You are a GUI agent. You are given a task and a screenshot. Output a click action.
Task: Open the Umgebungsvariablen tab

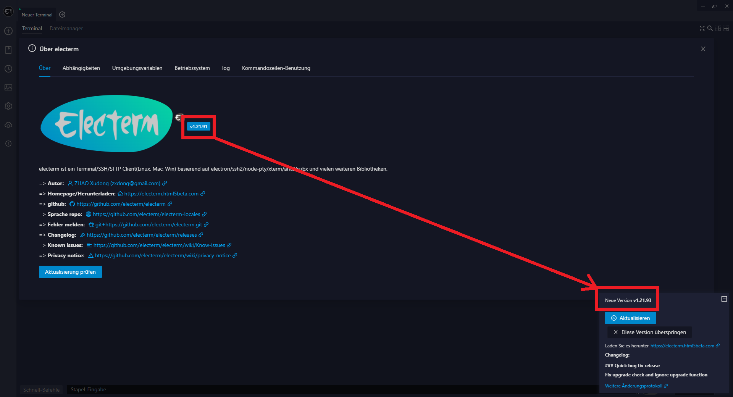tap(137, 68)
